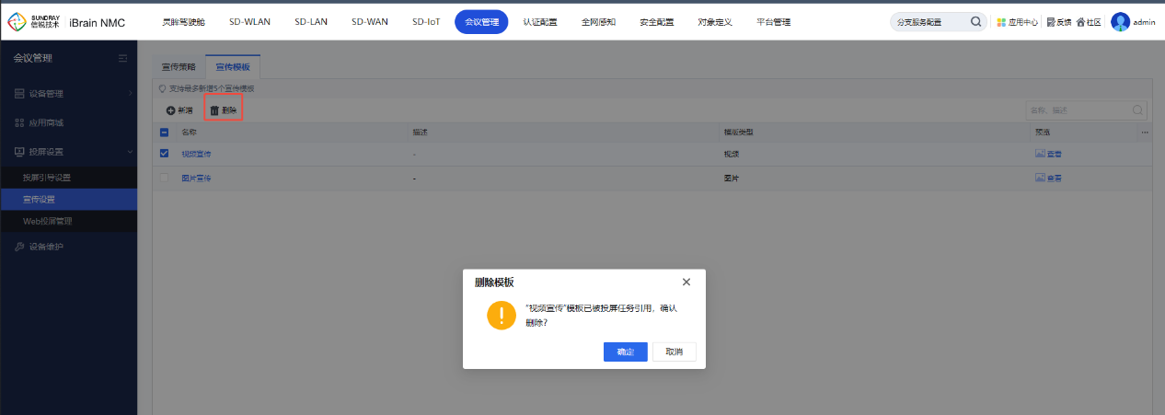Collapse sidebar using 会议管理 menu icon
Screen dimensions: 1165x415
coord(122,59)
